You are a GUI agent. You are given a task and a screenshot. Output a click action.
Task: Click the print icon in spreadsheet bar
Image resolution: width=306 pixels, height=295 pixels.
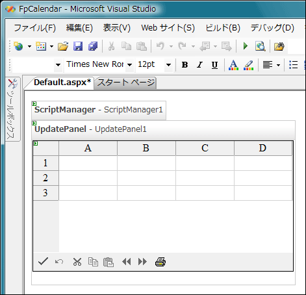pos(160,262)
